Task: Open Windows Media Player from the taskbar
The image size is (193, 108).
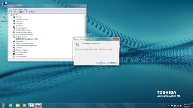Action: click(x=24, y=106)
